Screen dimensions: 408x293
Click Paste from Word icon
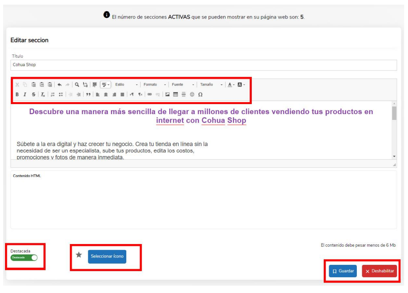50,84
